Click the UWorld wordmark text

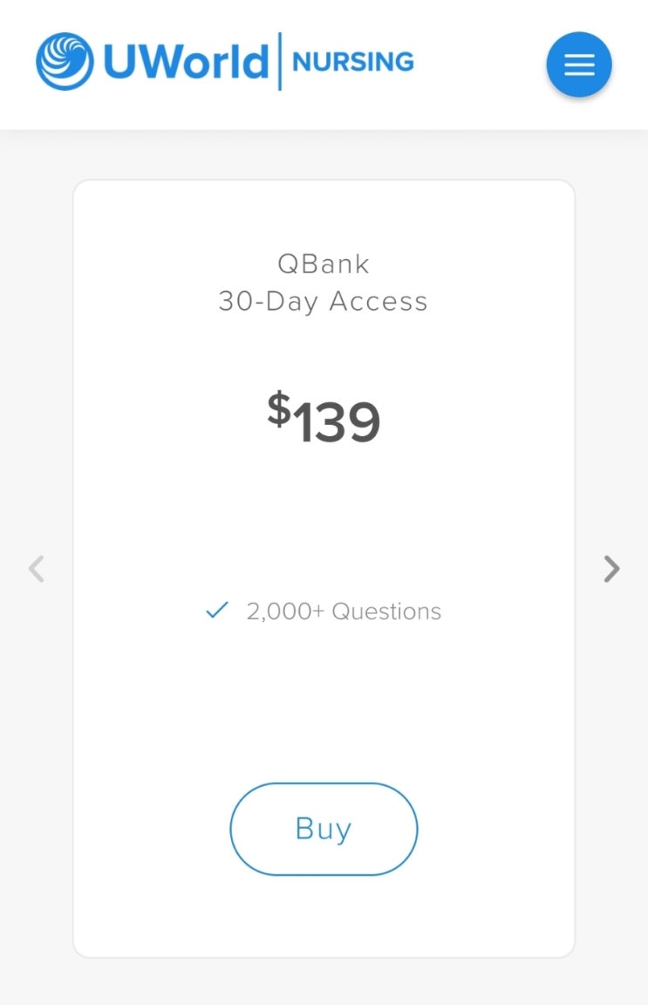[x=185, y=62]
